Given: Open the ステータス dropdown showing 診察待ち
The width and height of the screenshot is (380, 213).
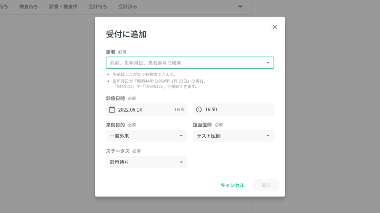Looking at the screenshot, I should pyautogui.click(x=180, y=163).
